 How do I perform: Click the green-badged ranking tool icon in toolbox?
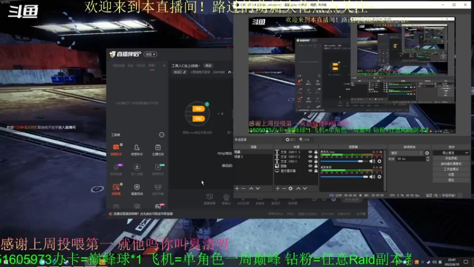click(158, 167)
